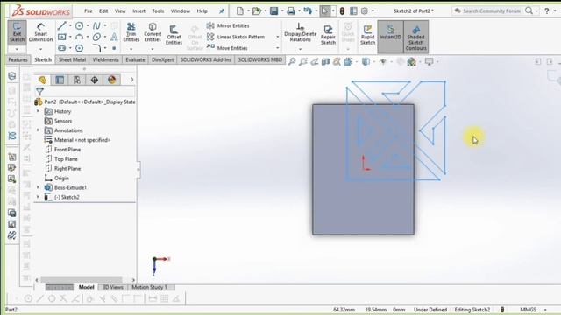Switch to the Features tab

[18, 59]
